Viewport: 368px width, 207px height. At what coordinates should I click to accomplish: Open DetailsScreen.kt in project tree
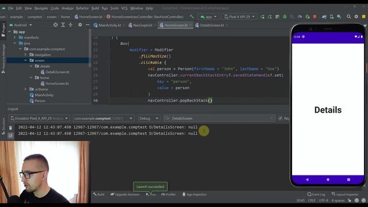click(x=55, y=72)
